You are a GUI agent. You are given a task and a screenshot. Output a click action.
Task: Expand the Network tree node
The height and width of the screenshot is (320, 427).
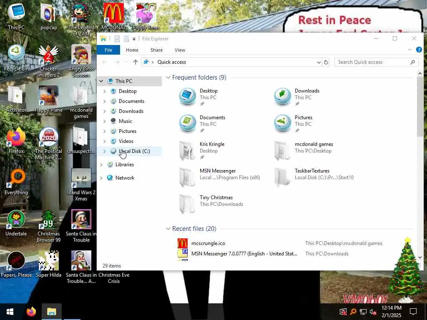coord(101,178)
